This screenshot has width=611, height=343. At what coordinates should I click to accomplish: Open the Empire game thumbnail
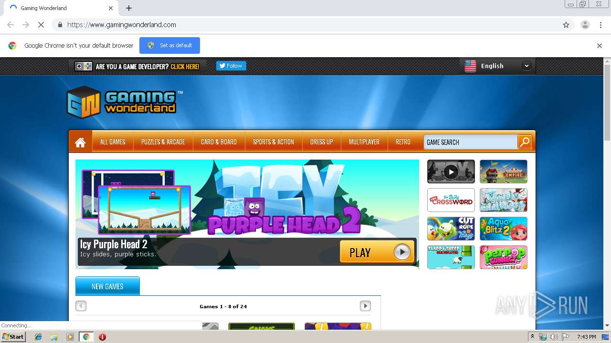504,171
